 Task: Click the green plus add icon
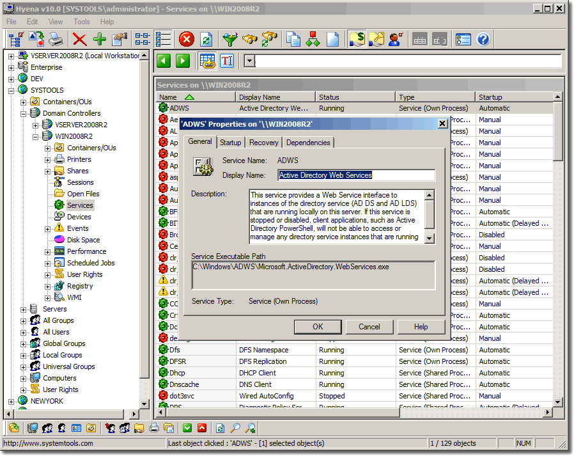point(99,40)
